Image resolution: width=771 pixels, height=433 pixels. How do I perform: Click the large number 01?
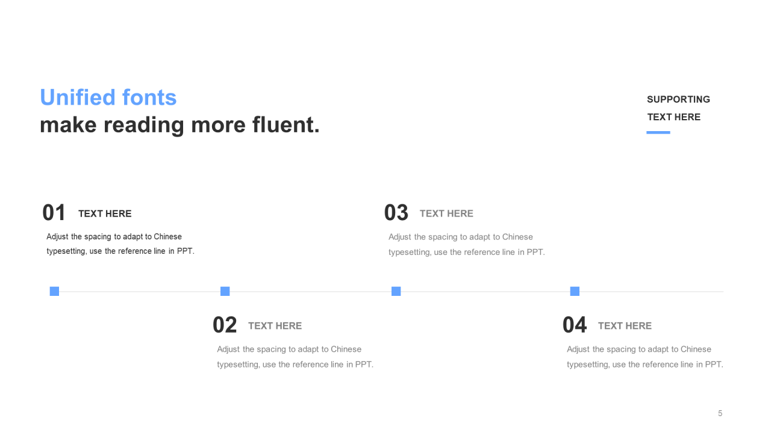54,213
